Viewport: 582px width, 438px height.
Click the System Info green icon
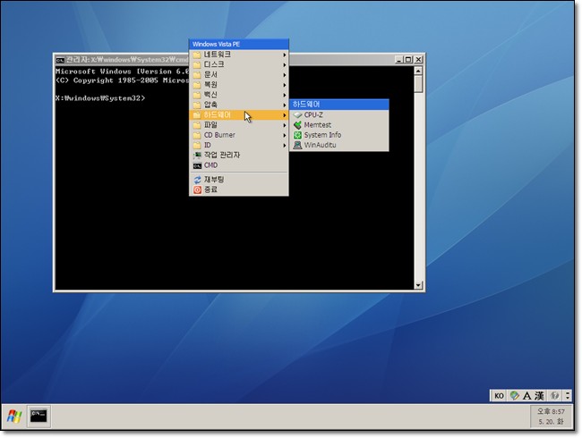pyautogui.click(x=297, y=135)
